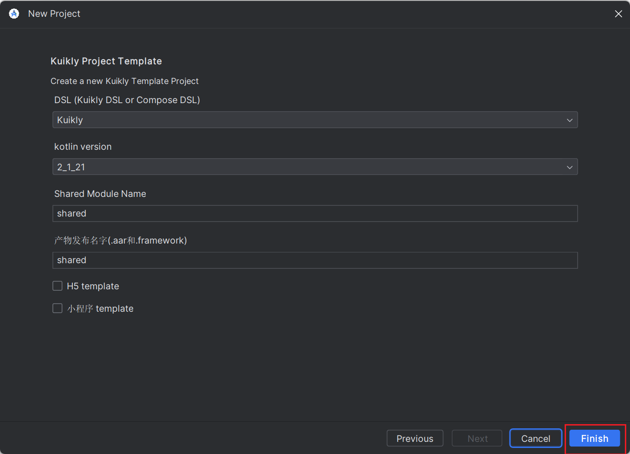
Task: Click the 产物发布名字 input field
Action: (315, 260)
